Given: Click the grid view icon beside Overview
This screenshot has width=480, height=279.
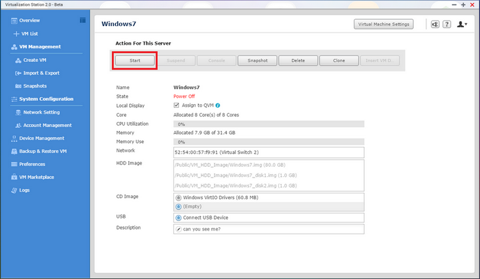Looking at the screenshot, I should click(x=83, y=20).
